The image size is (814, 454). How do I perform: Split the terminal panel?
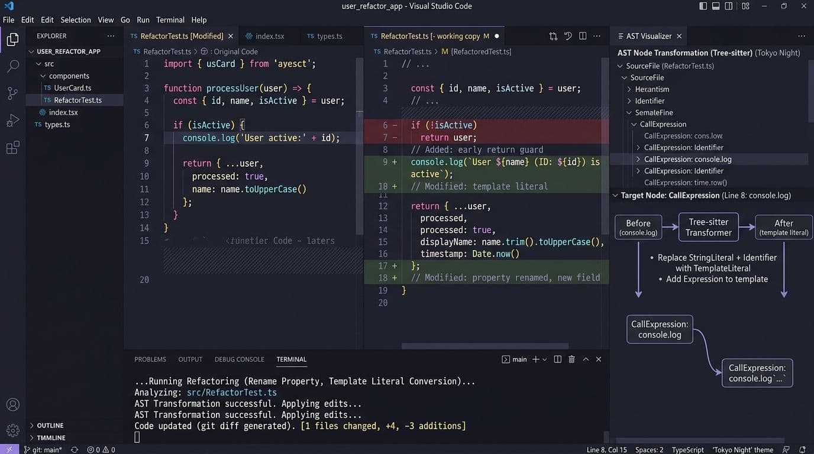(557, 359)
